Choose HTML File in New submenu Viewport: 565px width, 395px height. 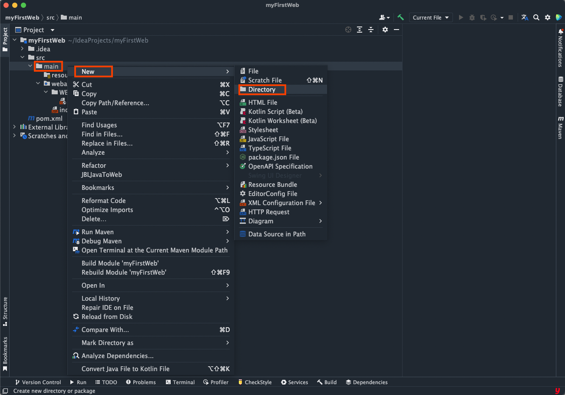pyautogui.click(x=281, y=102)
